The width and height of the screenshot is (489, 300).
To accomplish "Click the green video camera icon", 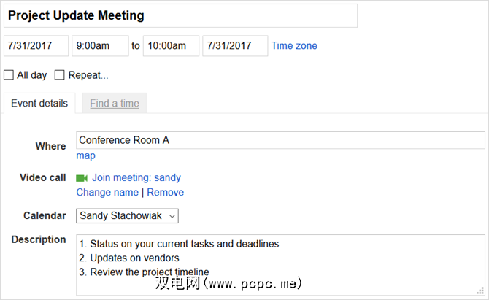I will tap(82, 178).
